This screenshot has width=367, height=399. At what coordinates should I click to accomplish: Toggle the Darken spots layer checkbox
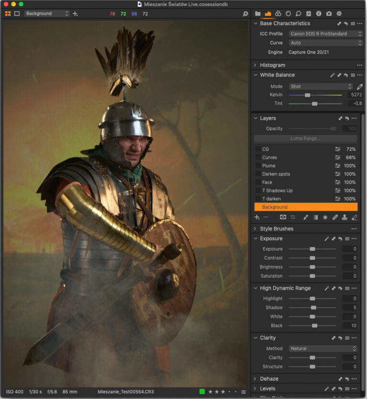tap(258, 174)
